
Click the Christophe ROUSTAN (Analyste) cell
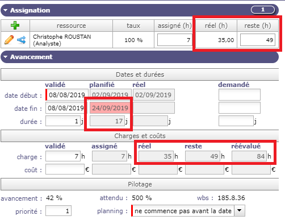click(x=72, y=40)
